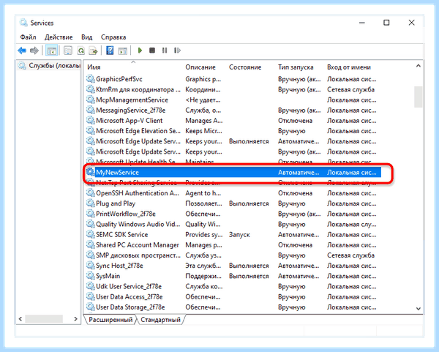The image size is (439, 352).
Task: Select KtmRm для координатора row
Action: pos(233,89)
